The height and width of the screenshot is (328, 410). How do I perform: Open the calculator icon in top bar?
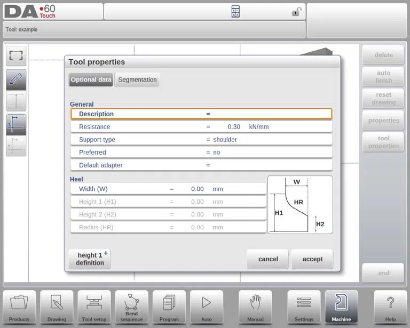(235, 12)
